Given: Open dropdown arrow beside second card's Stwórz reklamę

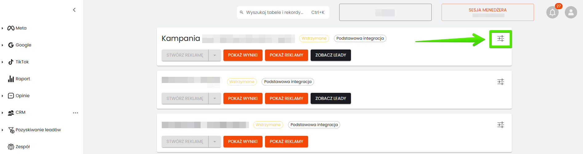Looking at the screenshot, I should pos(215,98).
